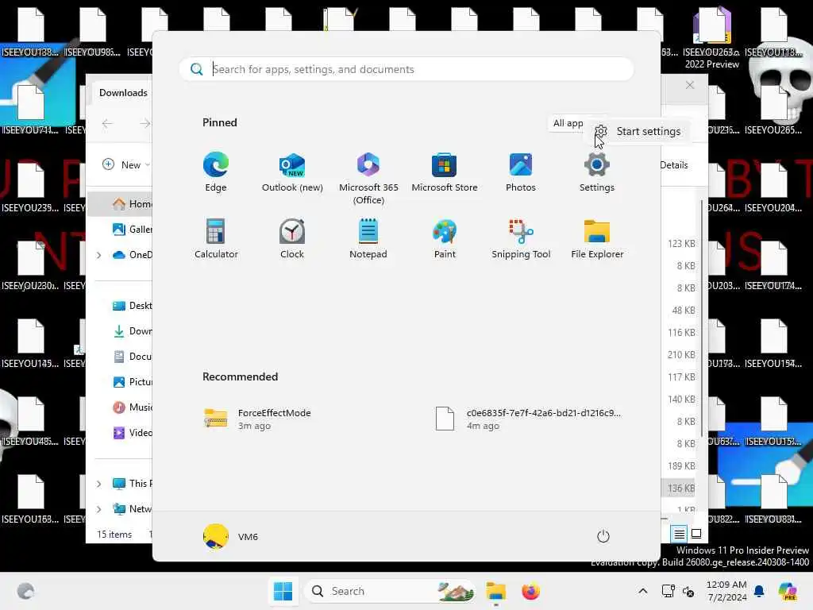
Task: Expand the OneDrive tree node
Action: (98, 255)
